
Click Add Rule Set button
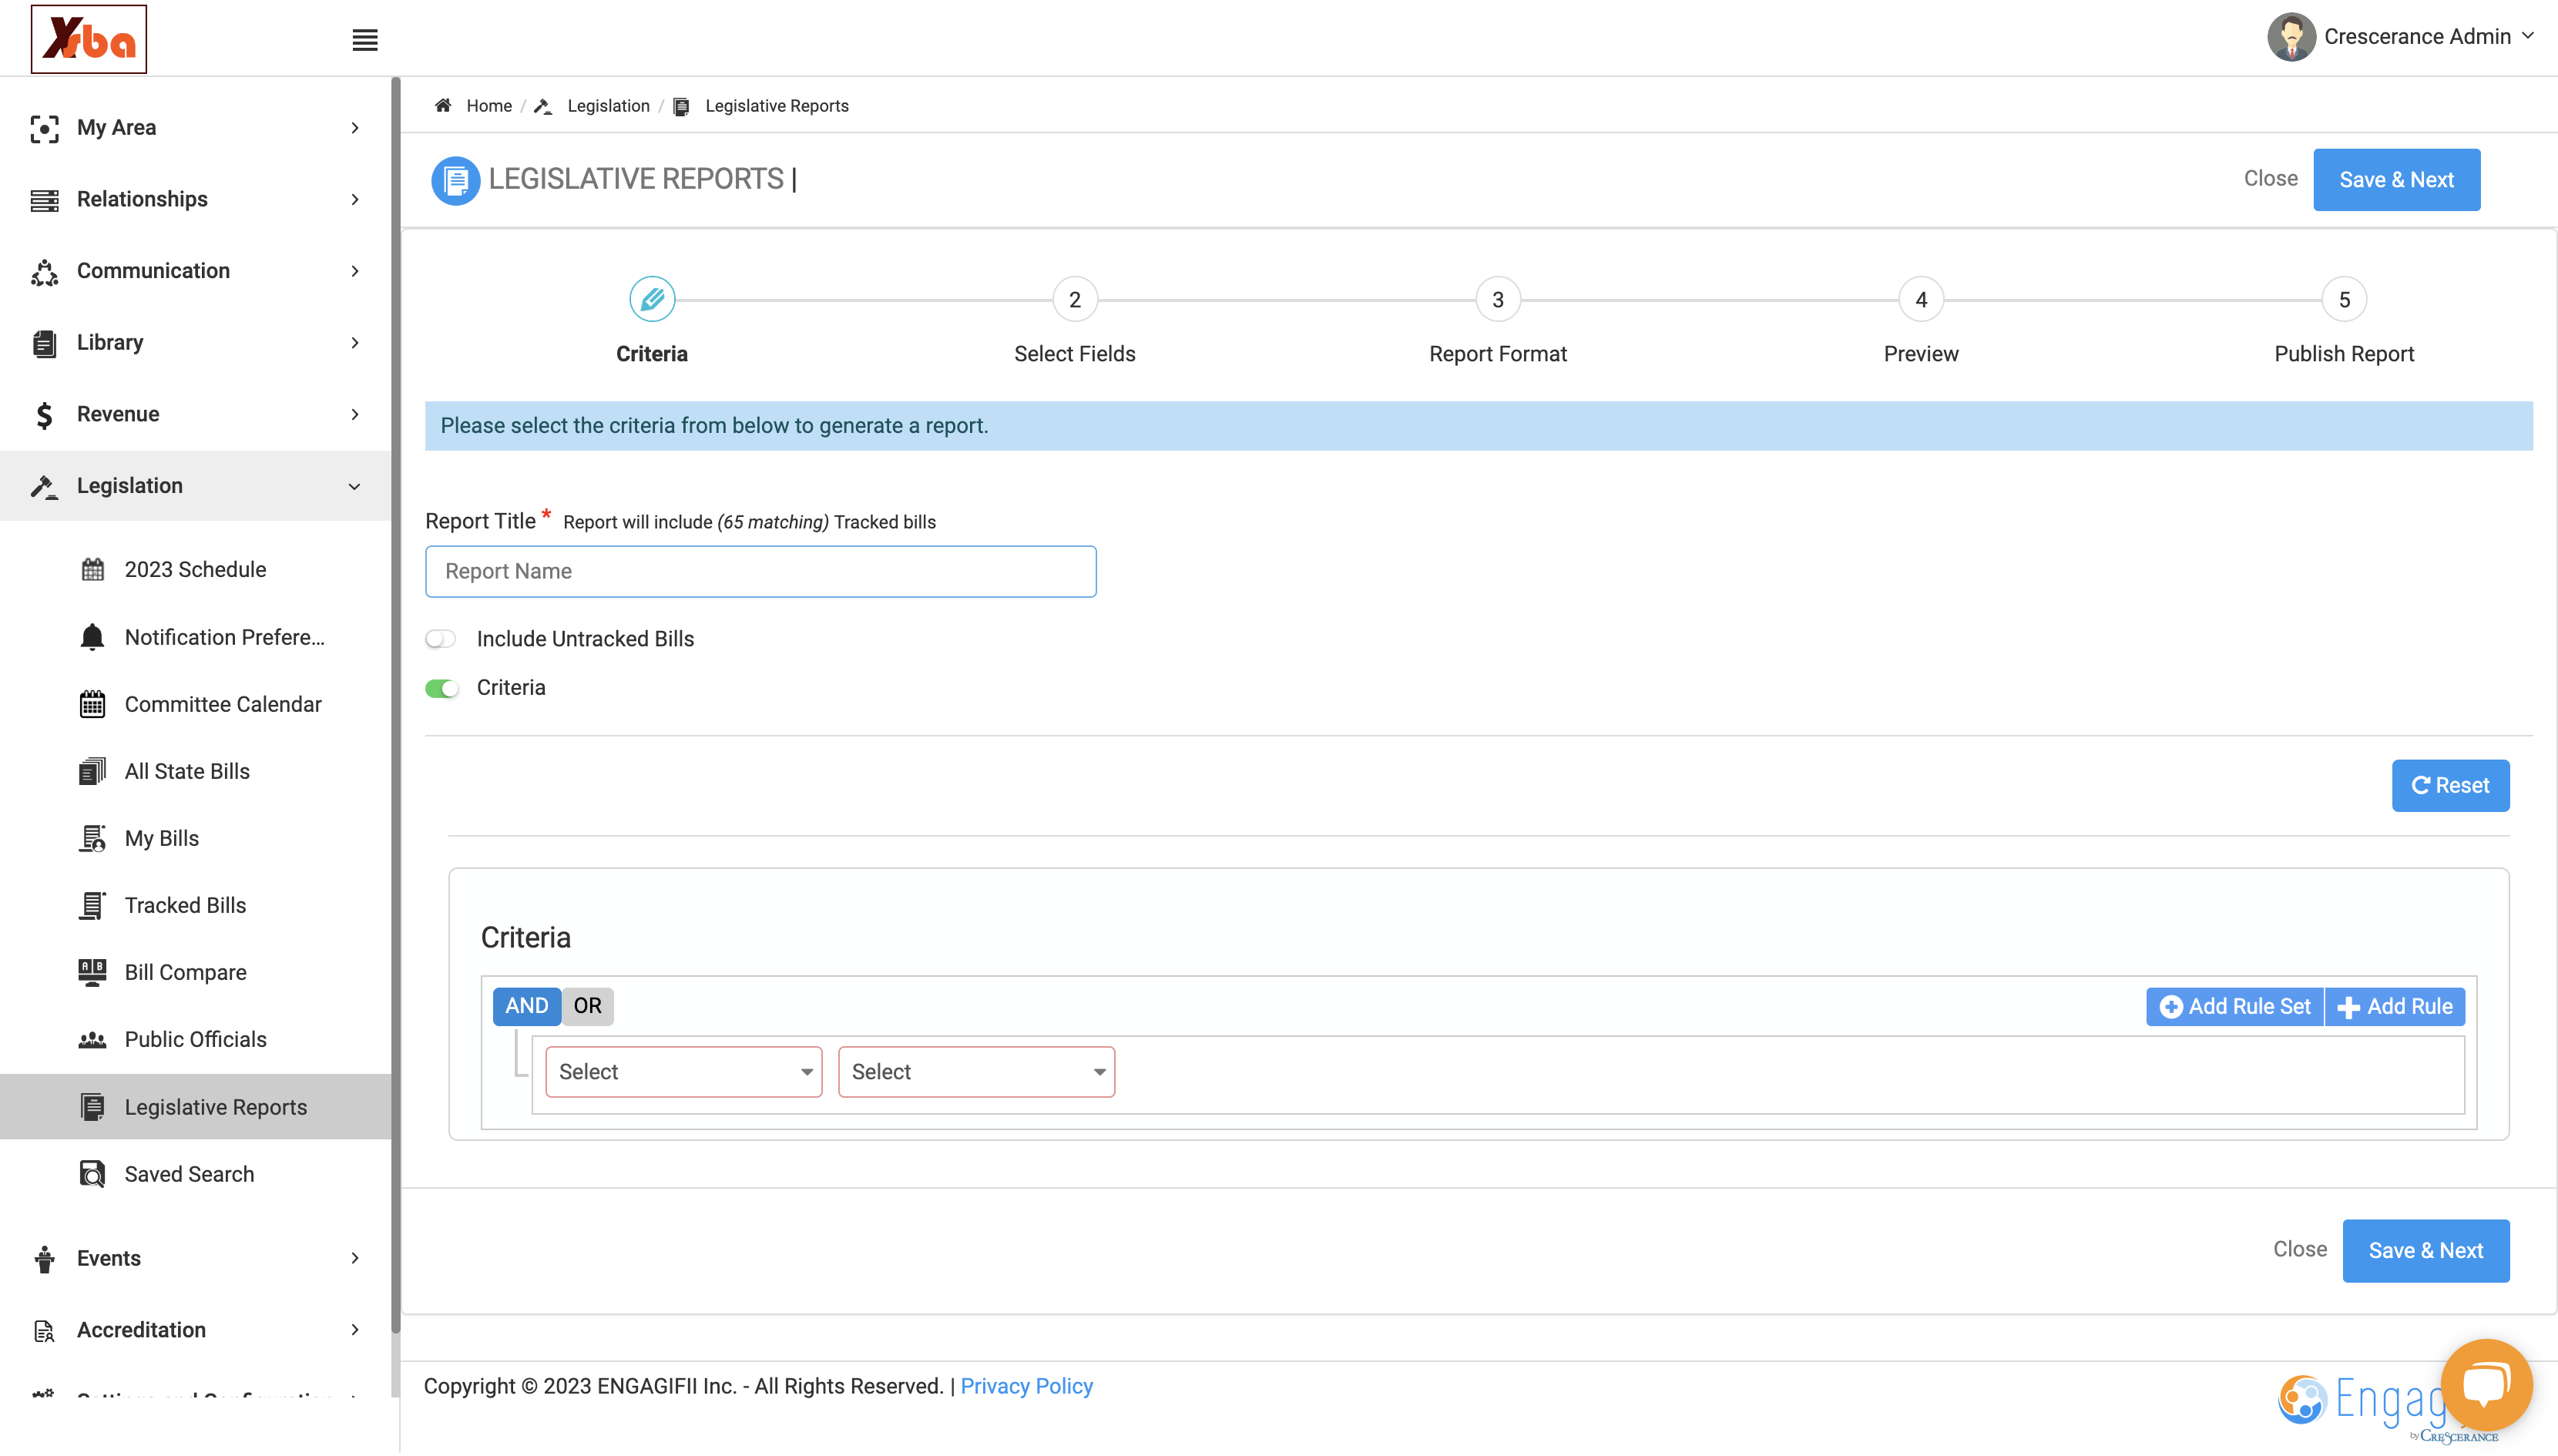click(2234, 1007)
